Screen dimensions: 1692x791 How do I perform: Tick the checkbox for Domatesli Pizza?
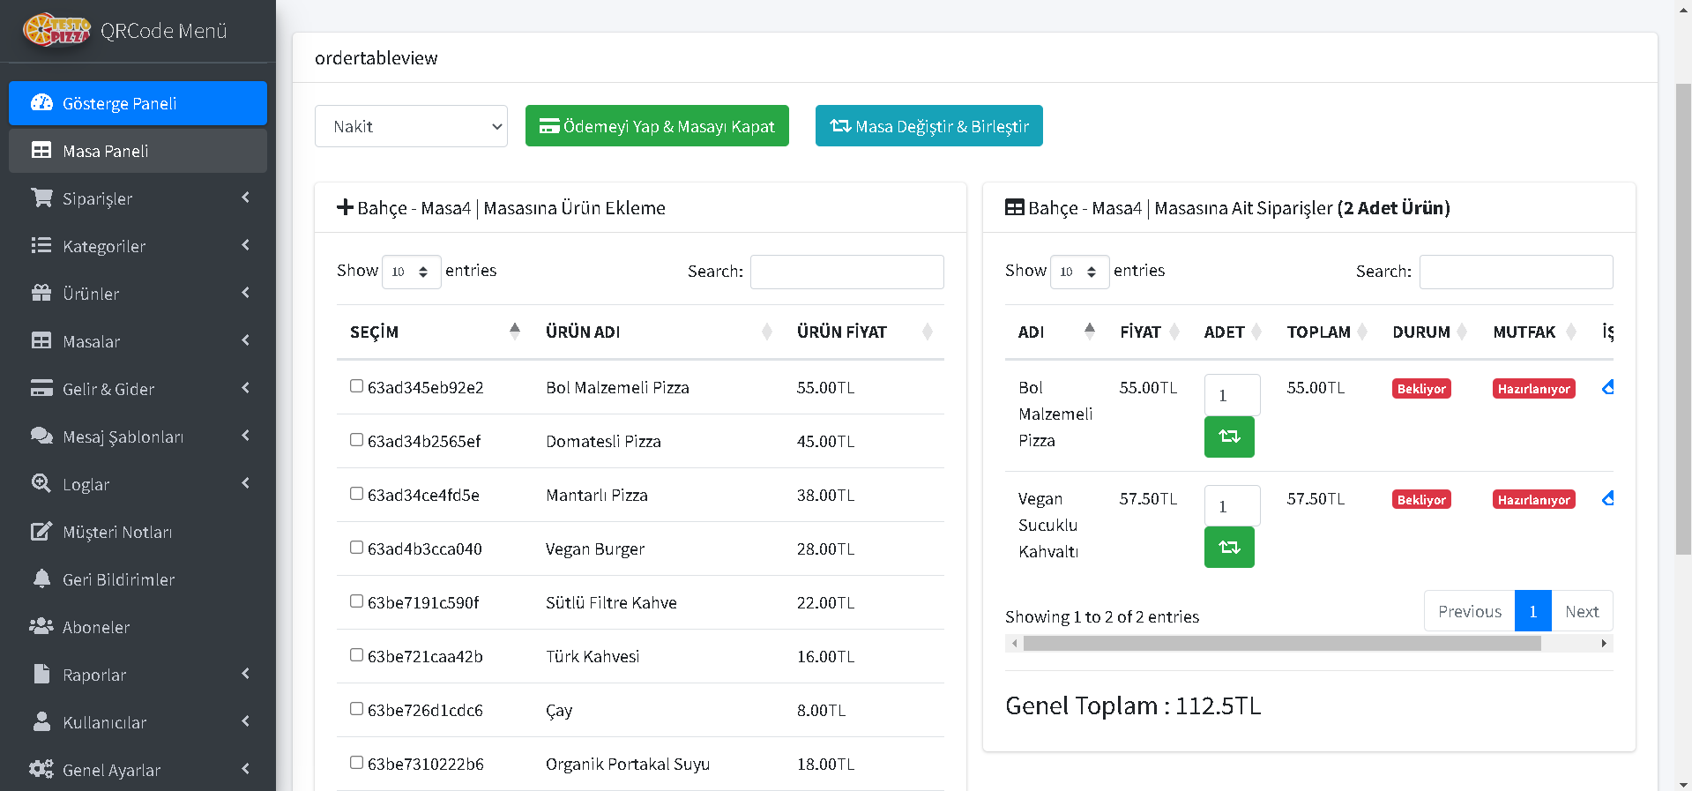pyautogui.click(x=356, y=440)
